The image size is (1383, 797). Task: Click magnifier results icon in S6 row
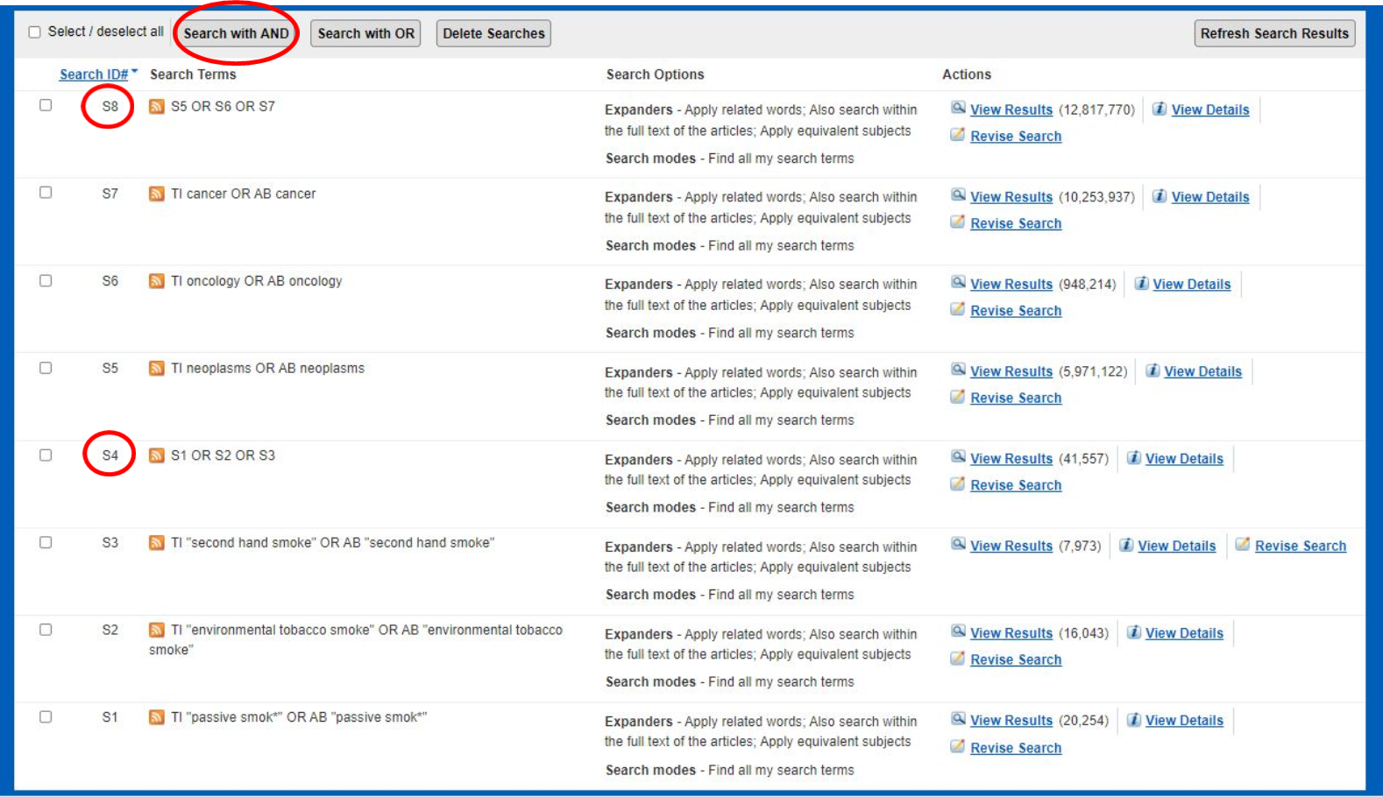pyautogui.click(x=959, y=282)
